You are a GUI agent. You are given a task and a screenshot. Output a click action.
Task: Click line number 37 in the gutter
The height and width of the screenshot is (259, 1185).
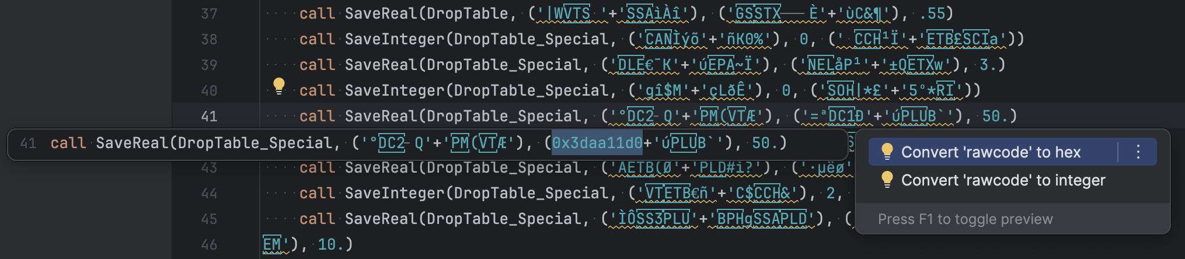pyautogui.click(x=209, y=13)
